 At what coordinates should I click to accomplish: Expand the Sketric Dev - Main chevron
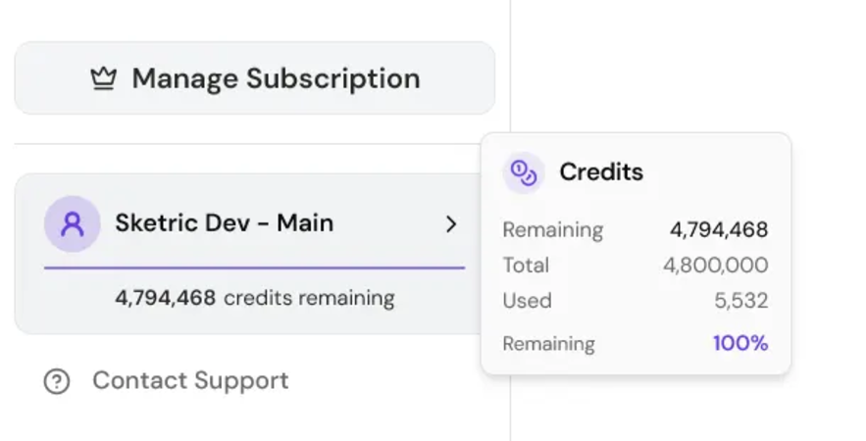[x=451, y=224]
